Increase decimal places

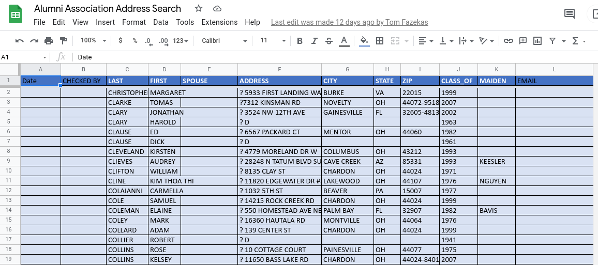pos(163,41)
